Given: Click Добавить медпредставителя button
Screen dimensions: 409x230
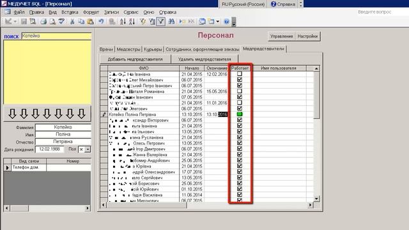Looking at the screenshot, I should (135, 59).
